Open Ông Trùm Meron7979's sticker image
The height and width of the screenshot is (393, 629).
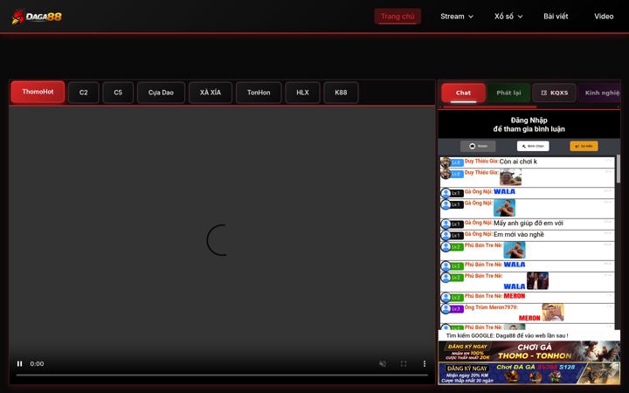pyautogui.click(x=553, y=313)
